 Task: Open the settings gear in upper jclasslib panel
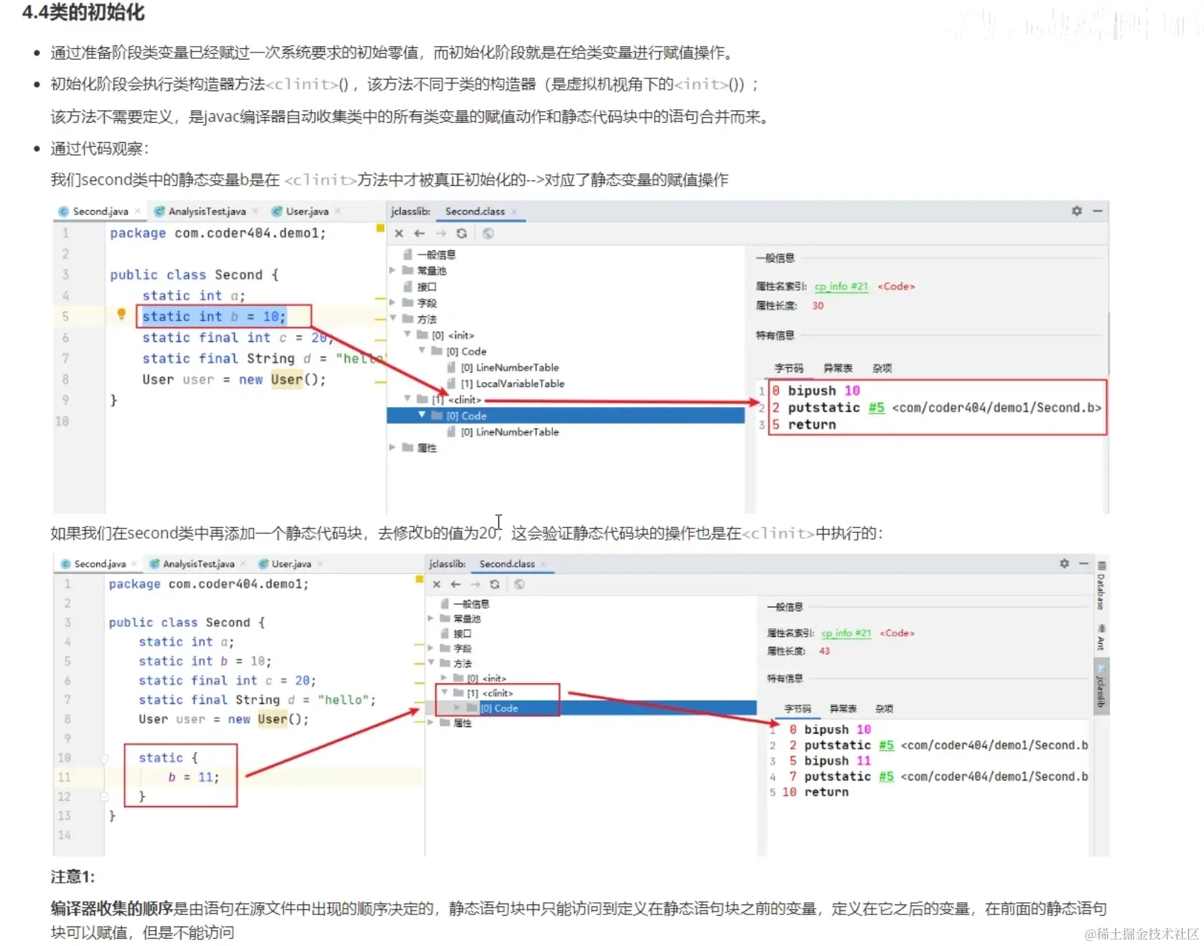pos(1077,211)
